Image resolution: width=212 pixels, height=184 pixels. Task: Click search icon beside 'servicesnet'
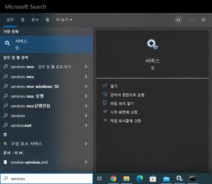click(x=5, y=125)
